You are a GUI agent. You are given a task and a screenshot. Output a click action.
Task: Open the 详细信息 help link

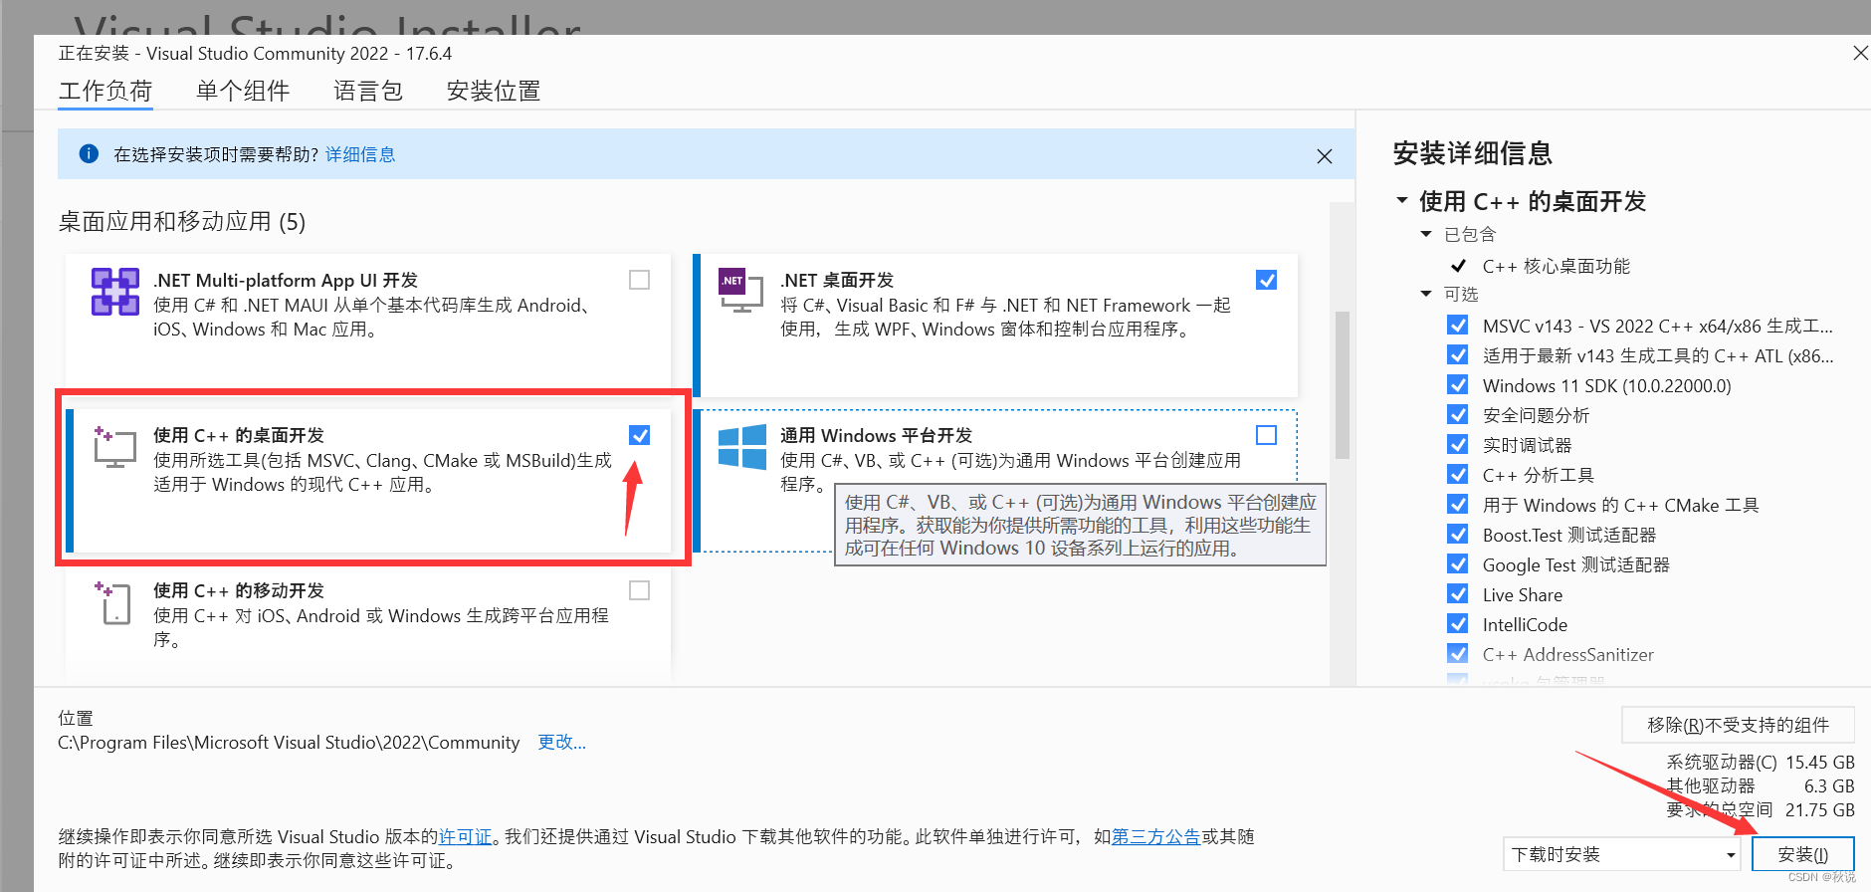360,154
